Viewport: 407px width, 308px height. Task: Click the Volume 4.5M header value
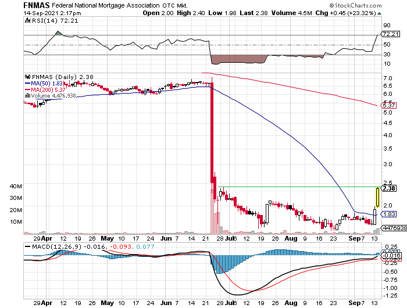[291, 13]
